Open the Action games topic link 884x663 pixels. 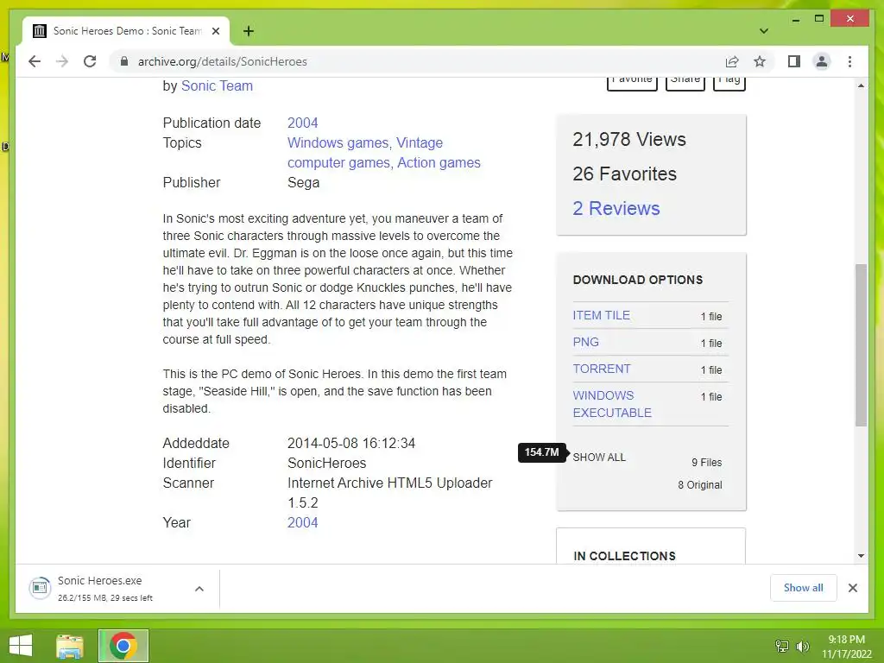pos(439,162)
